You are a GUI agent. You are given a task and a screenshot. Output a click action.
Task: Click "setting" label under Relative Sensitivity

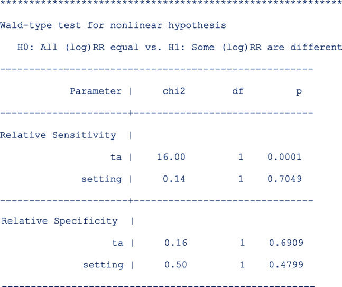(101, 179)
